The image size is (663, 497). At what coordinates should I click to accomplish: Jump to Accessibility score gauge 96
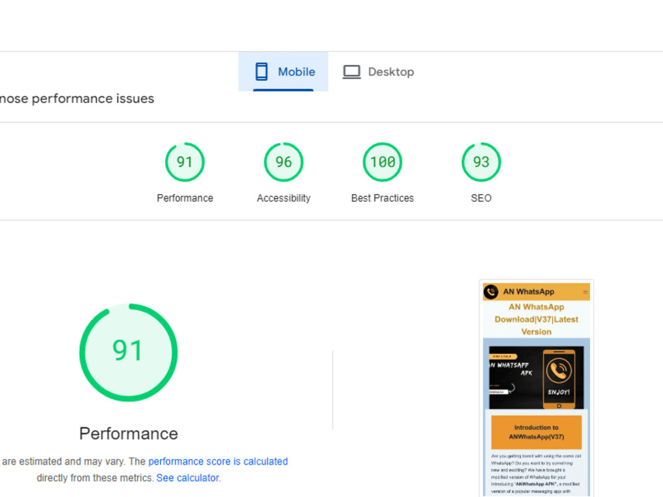[x=284, y=162]
